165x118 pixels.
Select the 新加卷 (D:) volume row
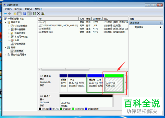point(83,32)
